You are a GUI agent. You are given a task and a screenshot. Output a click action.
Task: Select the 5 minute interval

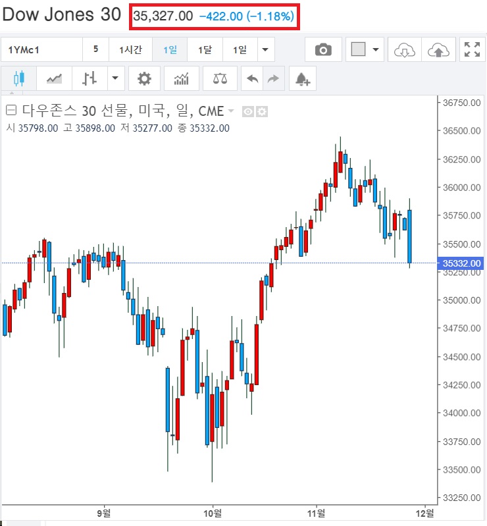click(95, 49)
